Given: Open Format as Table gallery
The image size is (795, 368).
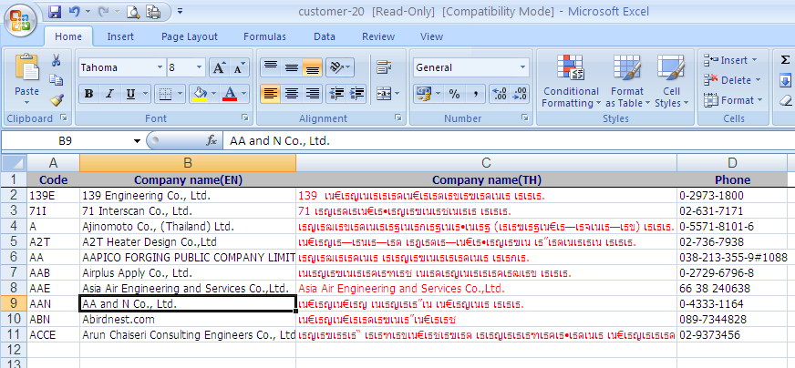Looking at the screenshot, I should click(626, 80).
